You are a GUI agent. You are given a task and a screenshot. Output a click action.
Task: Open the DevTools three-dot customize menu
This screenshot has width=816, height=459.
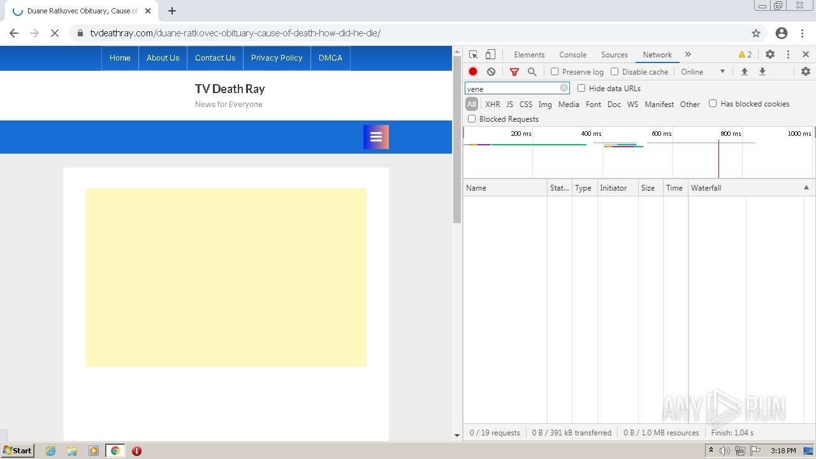(788, 55)
